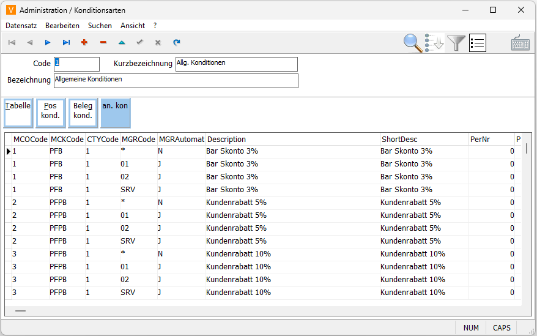
Task: Select the Beleg kond. tab
Action: 83,113
